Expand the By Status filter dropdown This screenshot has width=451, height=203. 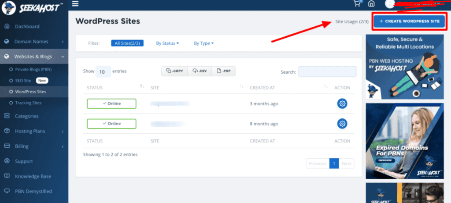click(167, 43)
